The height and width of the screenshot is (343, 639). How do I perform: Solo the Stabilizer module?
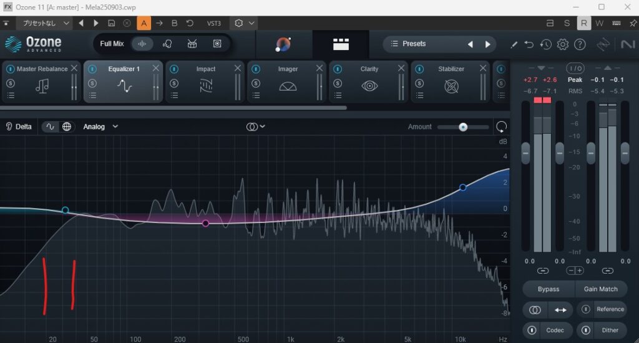[419, 83]
